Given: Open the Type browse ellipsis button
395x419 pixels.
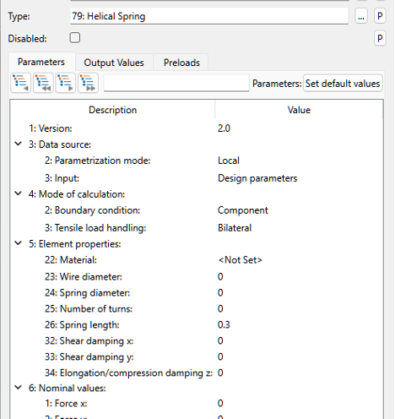Looking at the screenshot, I should pyautogui.click(x=361, y=16).
